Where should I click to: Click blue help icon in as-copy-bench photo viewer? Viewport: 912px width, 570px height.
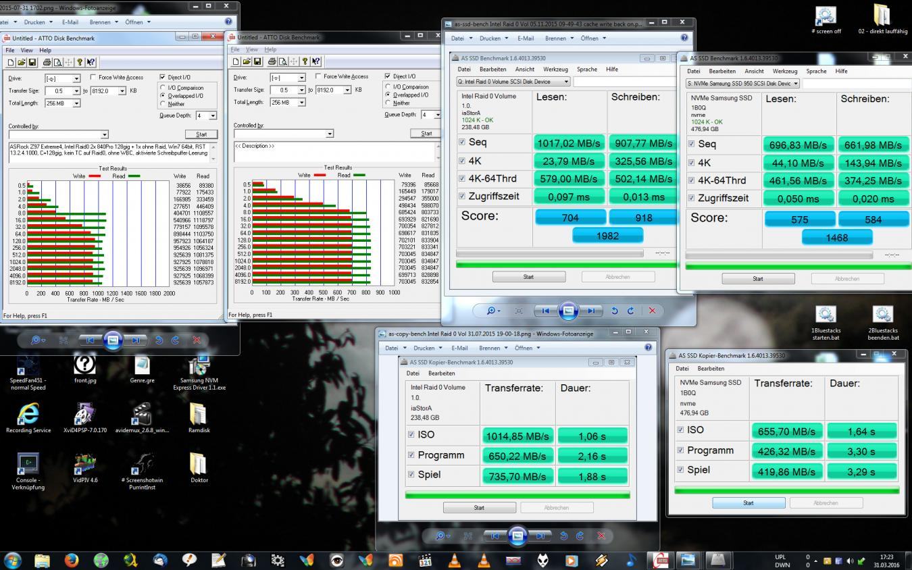[x=648, y=347]
